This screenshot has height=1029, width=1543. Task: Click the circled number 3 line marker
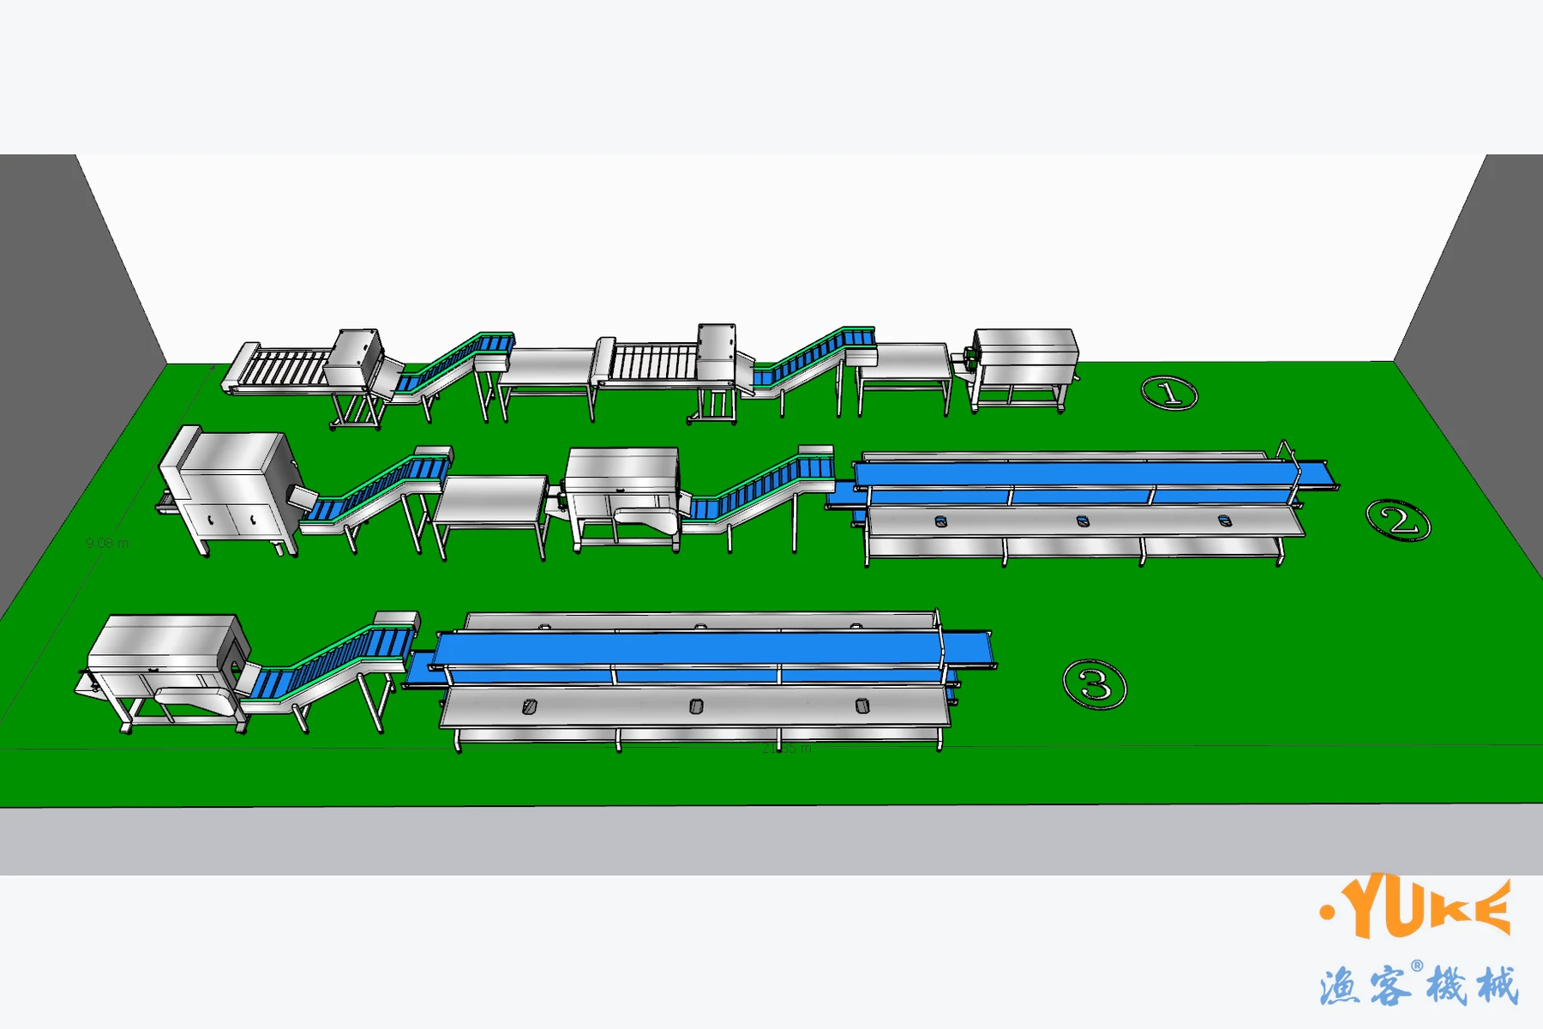(1095, 684)
